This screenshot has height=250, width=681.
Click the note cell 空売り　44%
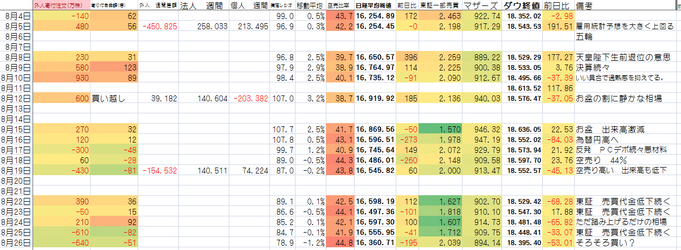(602, 161)
